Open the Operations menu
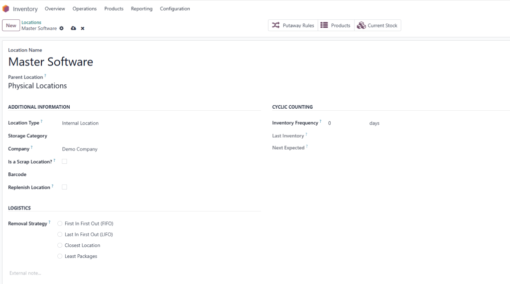 click(x=85, y=9)
